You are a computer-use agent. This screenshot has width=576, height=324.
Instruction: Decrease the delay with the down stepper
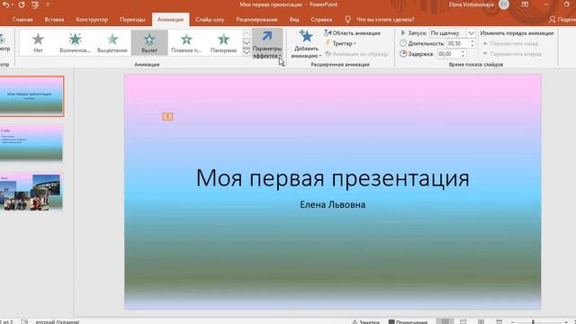coord(463,56)
